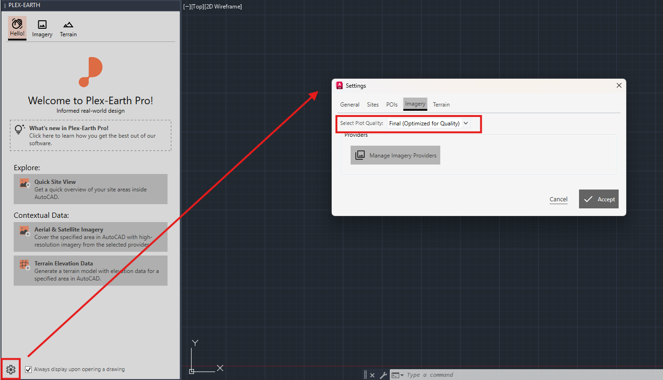Switch to Sites tab in Settings dialog

point(373,105)
